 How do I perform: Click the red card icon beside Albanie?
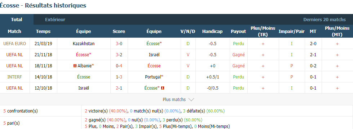click(75, 66)
